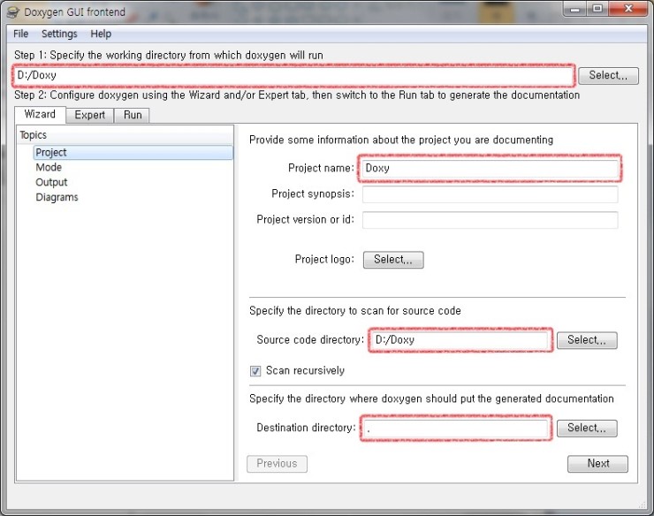Screen dimensions: 654x516
Task: Select Diagrams topic in Topics list
Action: pyautogui.click(x=57, y=197)
